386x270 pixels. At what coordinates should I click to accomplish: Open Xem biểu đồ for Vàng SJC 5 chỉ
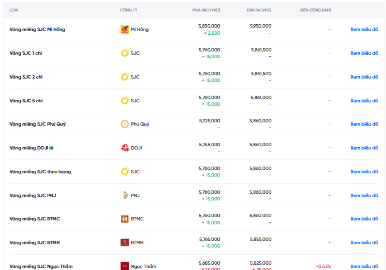pos(364,101)
